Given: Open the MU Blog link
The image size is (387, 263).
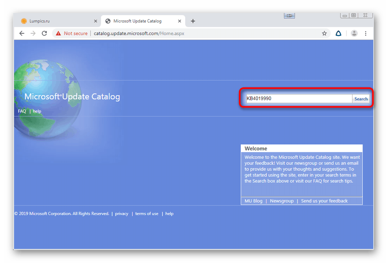Looking at the screenshot, I should click(253, 201).
